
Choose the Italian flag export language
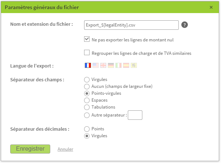coord(118,65)
